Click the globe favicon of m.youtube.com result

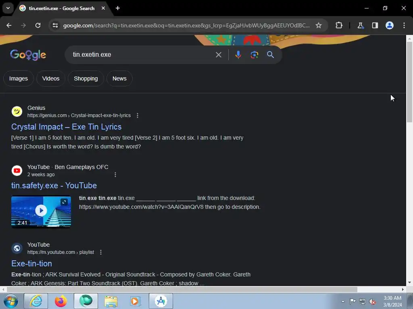coord(17,248)
